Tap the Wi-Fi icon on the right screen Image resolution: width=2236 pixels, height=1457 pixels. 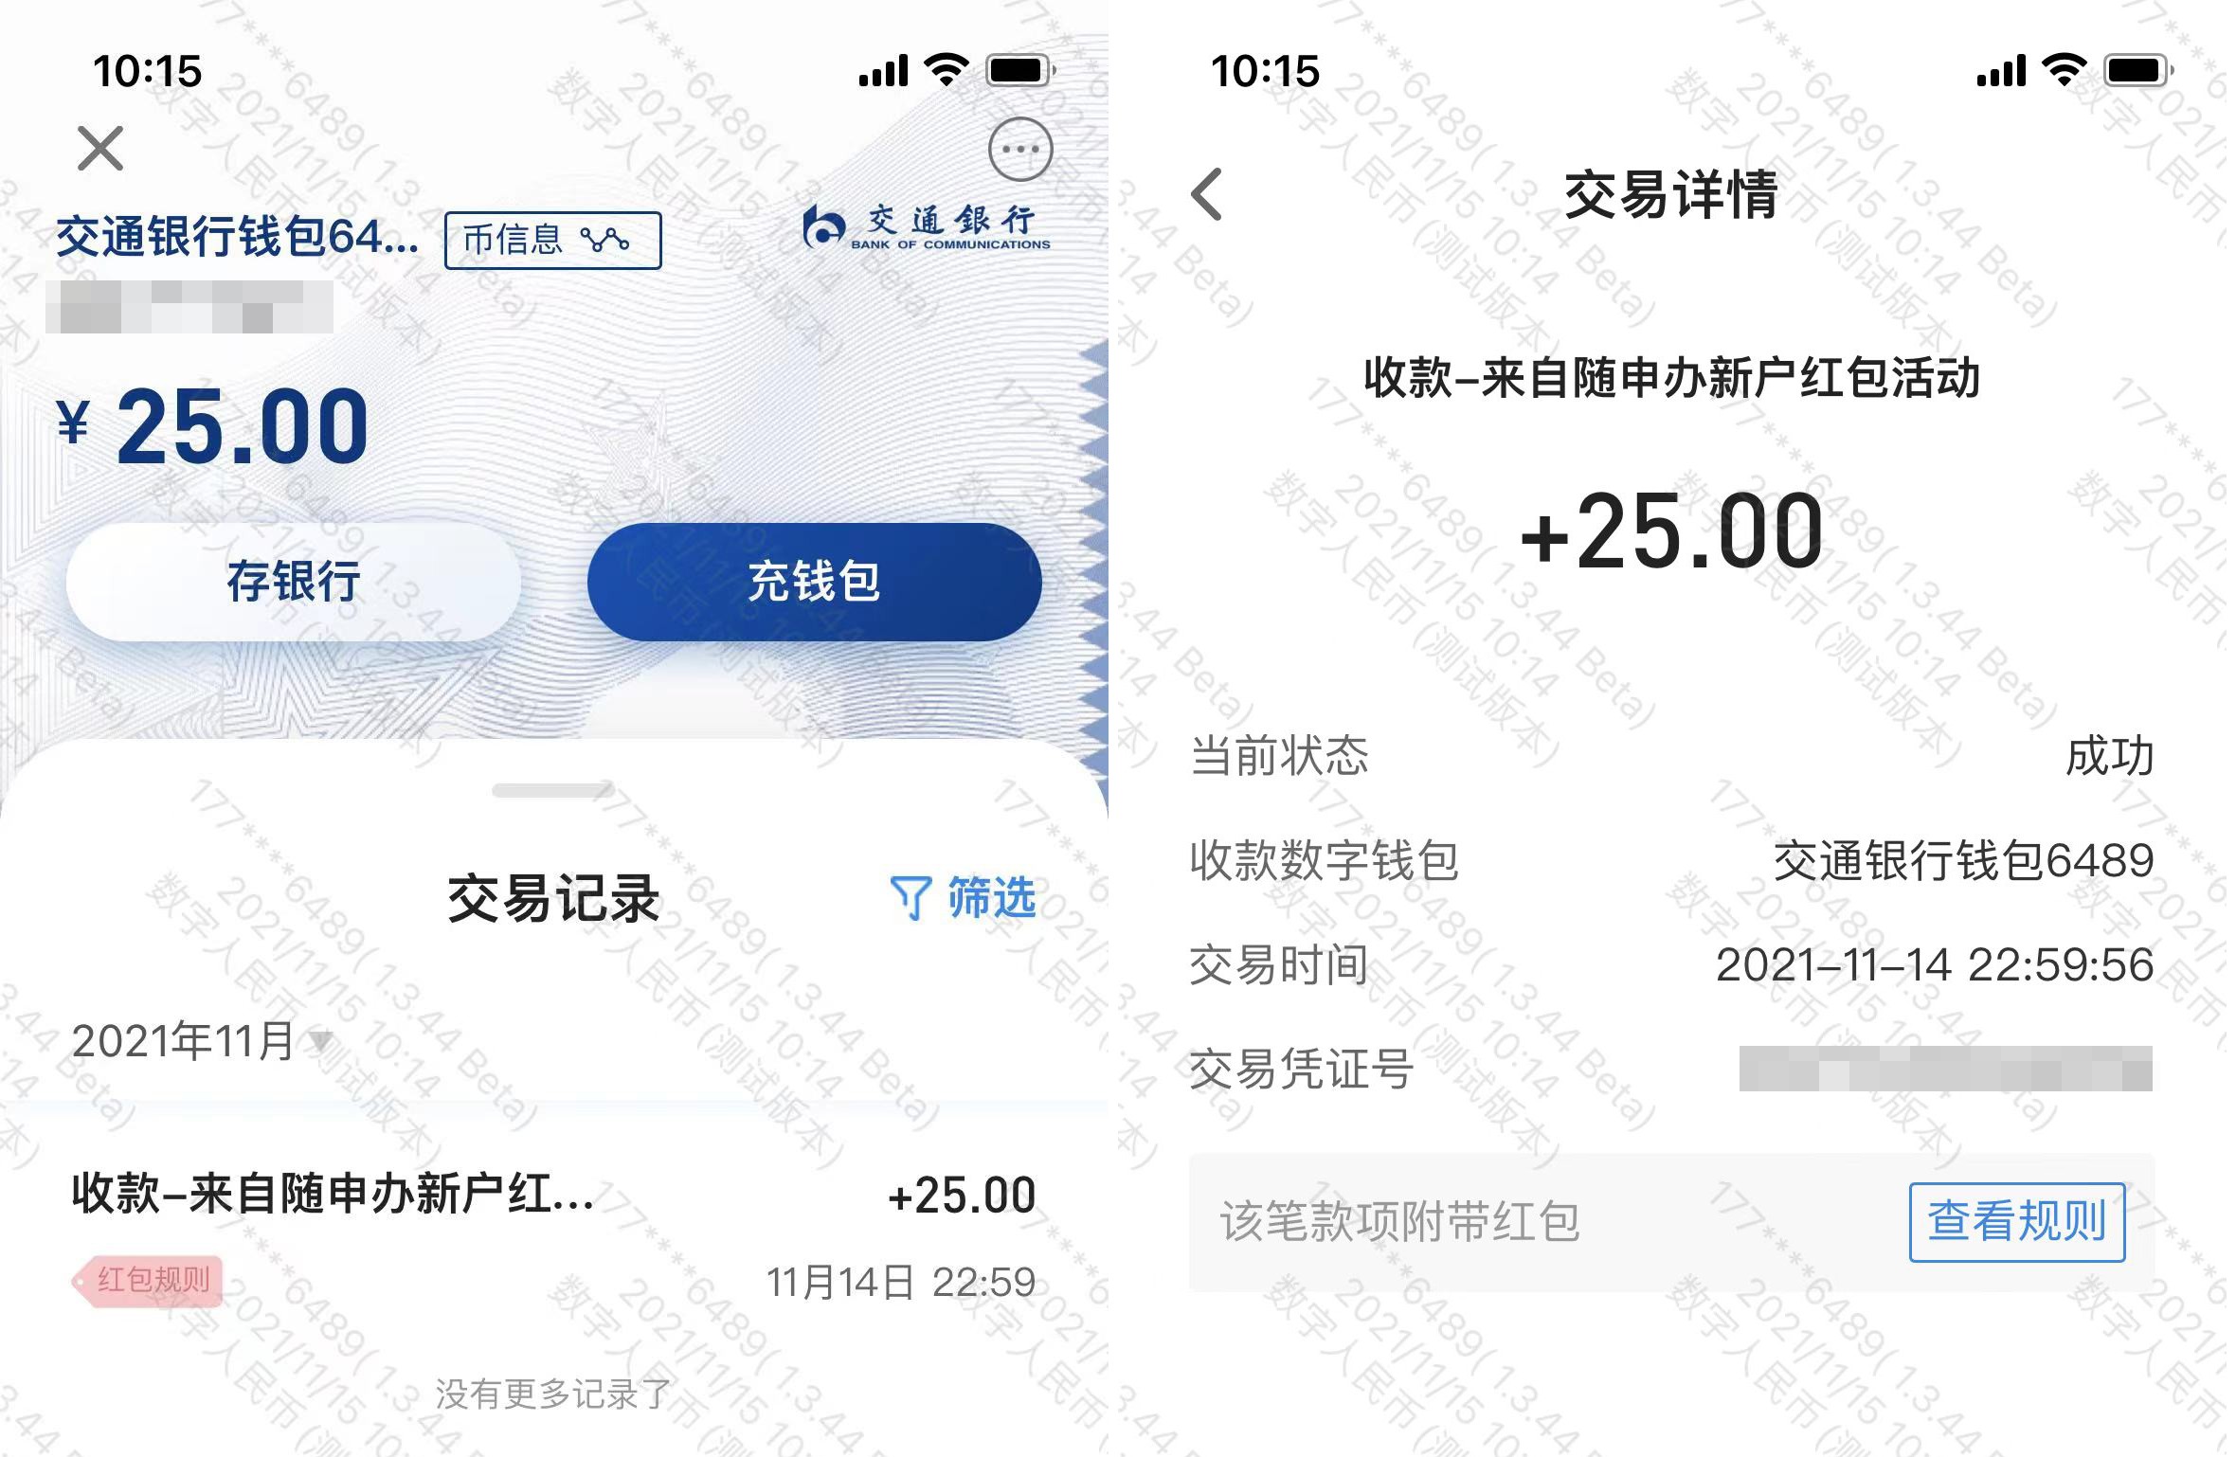click(x=2065, y=70)
